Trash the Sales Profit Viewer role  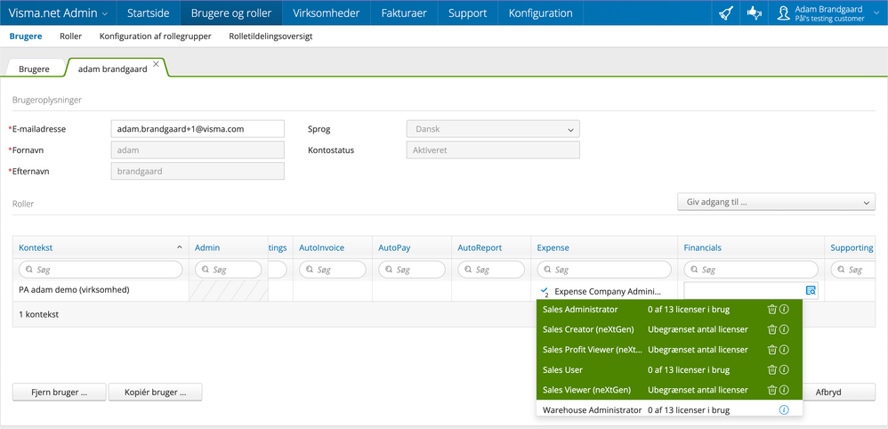coord(771,350)
